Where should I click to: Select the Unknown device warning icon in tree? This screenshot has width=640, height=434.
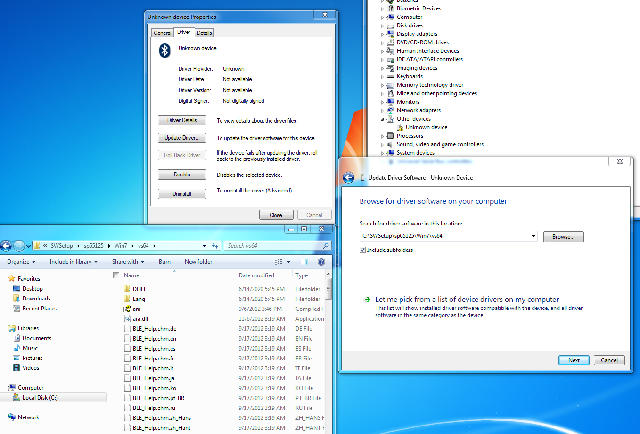click(x=400, y=127)
